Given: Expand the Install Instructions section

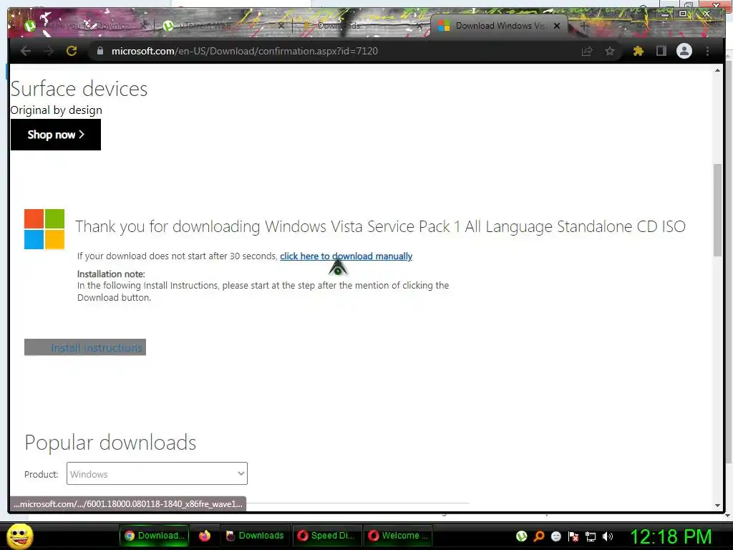Looking at the screenshot, I should click(x=85, y=347).
